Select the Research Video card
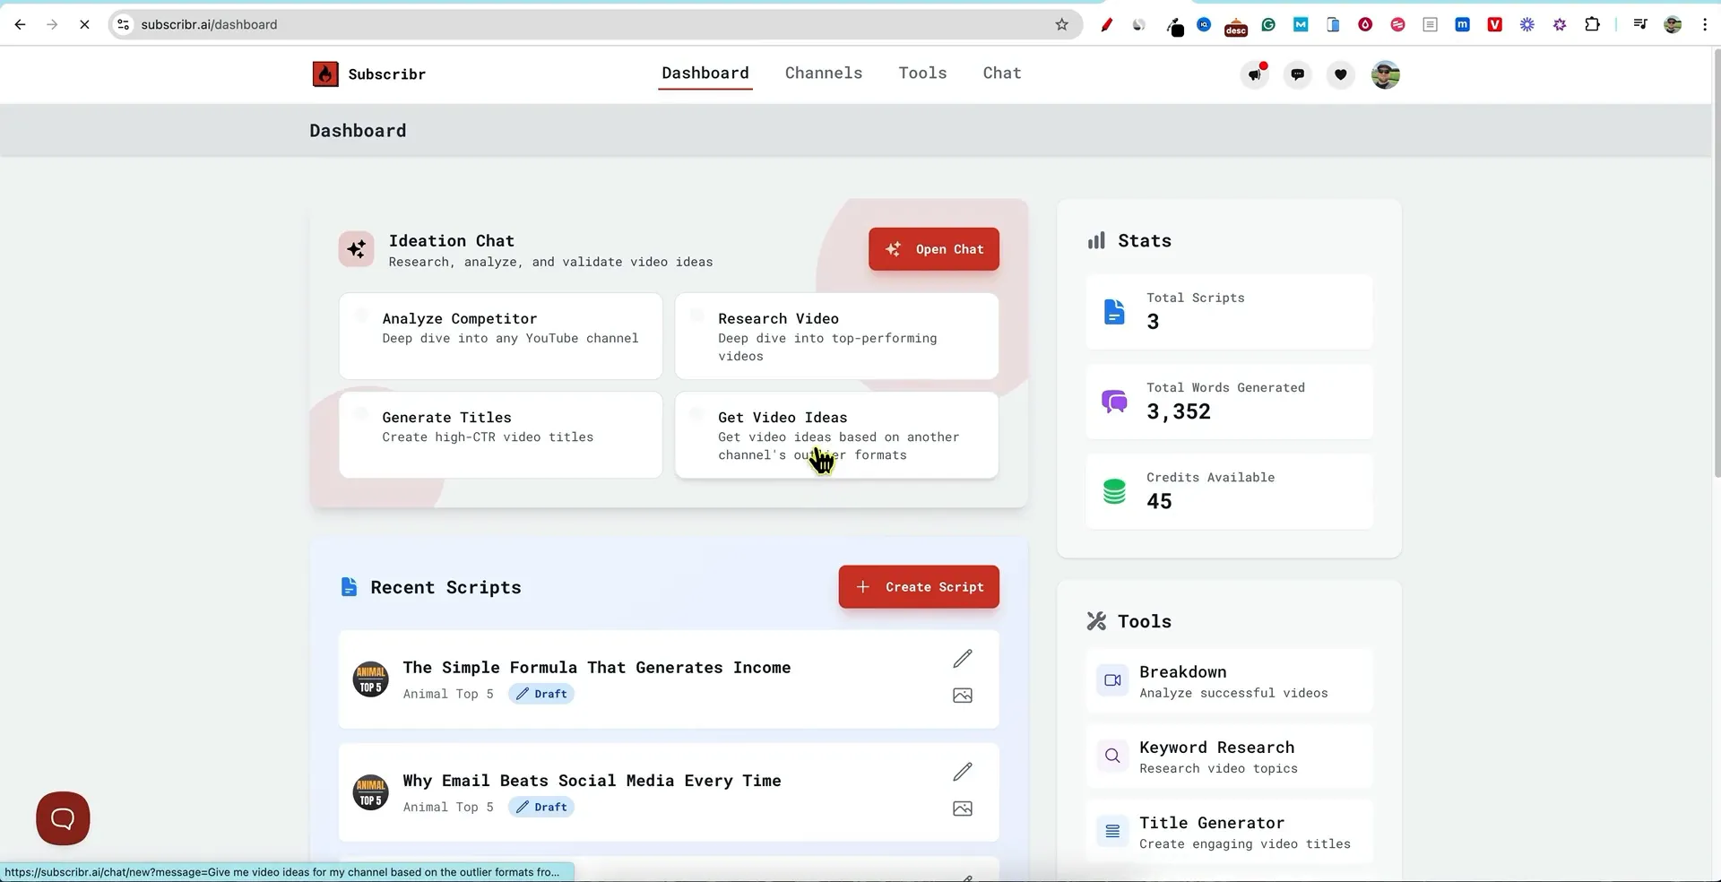 [836, 336]
